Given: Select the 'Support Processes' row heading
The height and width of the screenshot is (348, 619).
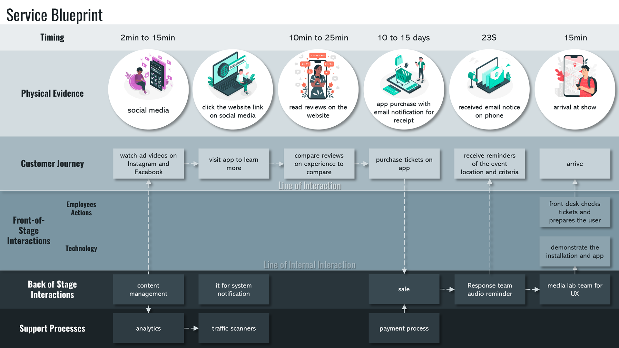Looking at the screenshot, I should tap(52, 328).
